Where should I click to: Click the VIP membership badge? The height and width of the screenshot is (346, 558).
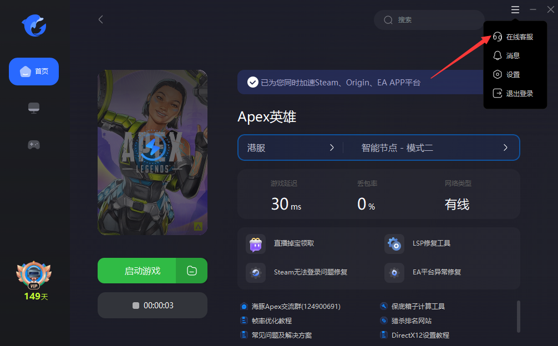point(34,275)
